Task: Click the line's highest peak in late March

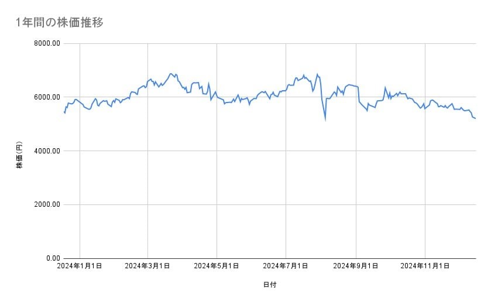Action: tap(170, 74)
